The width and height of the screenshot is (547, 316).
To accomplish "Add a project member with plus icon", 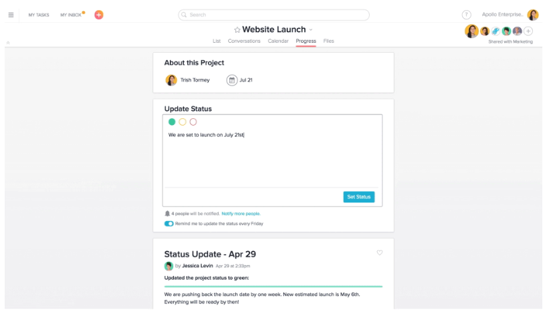I will point(528,31).
